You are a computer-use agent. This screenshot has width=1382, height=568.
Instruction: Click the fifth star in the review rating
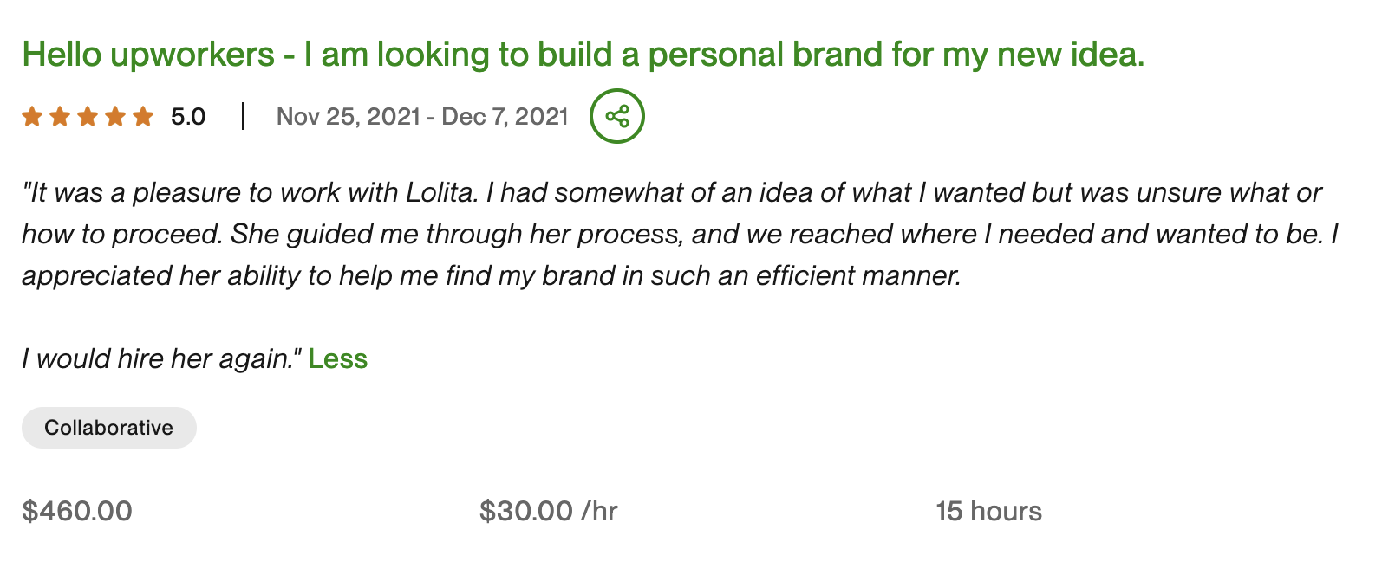(x=141, y=115)
